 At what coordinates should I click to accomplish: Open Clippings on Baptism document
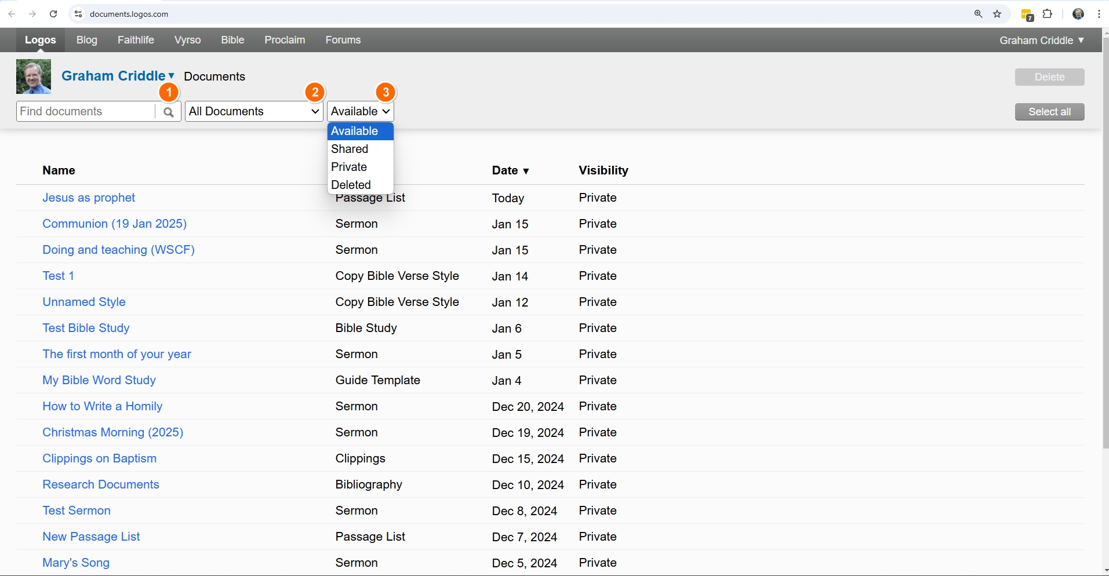pos(99,458)
